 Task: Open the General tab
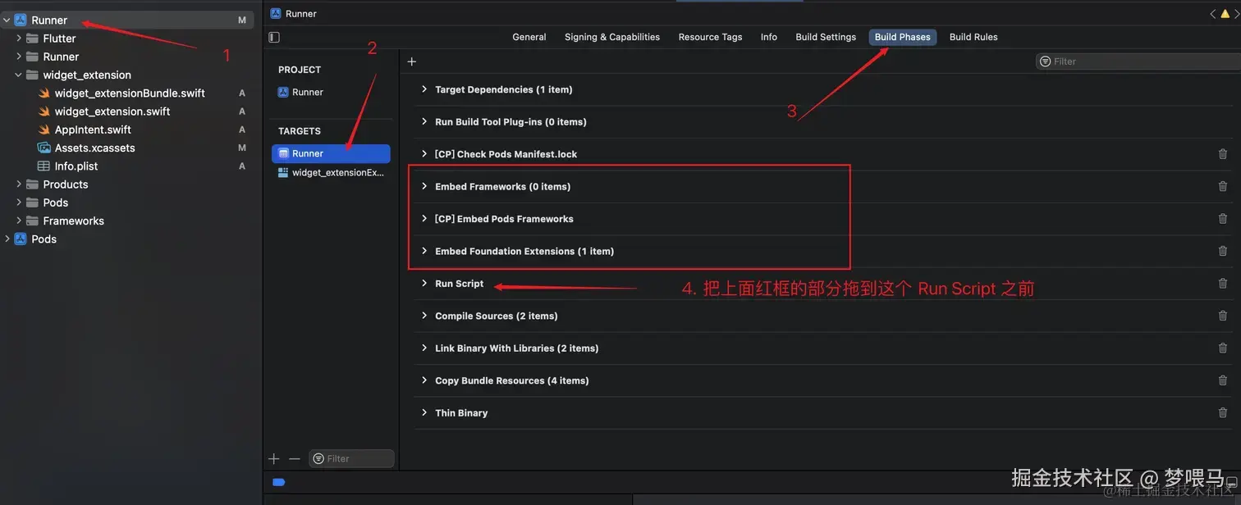coord(529,37)
